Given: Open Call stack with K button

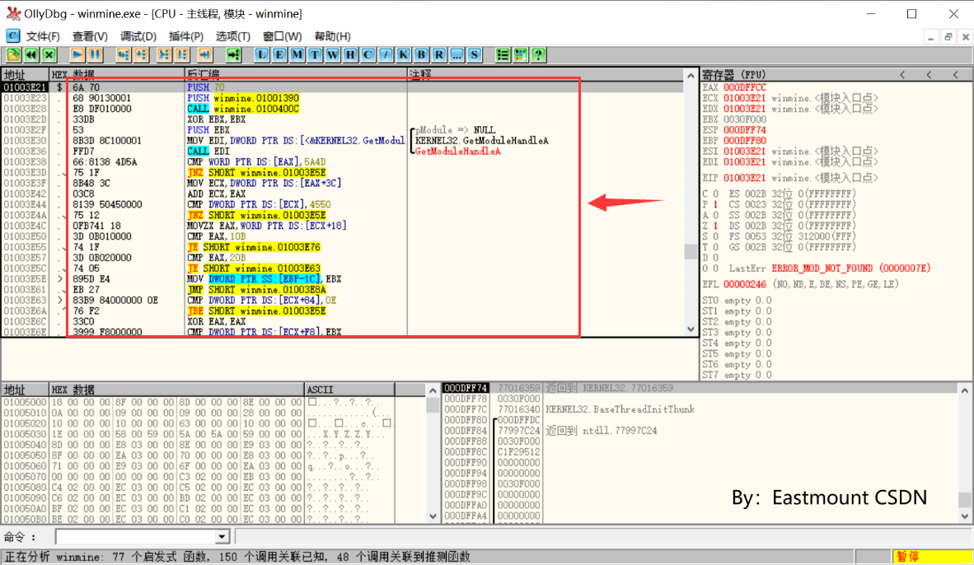Looking at the screenshot, I should [x=403, y=54].
